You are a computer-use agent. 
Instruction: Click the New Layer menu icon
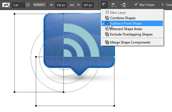pyautogui.click(x=107, y=12)
